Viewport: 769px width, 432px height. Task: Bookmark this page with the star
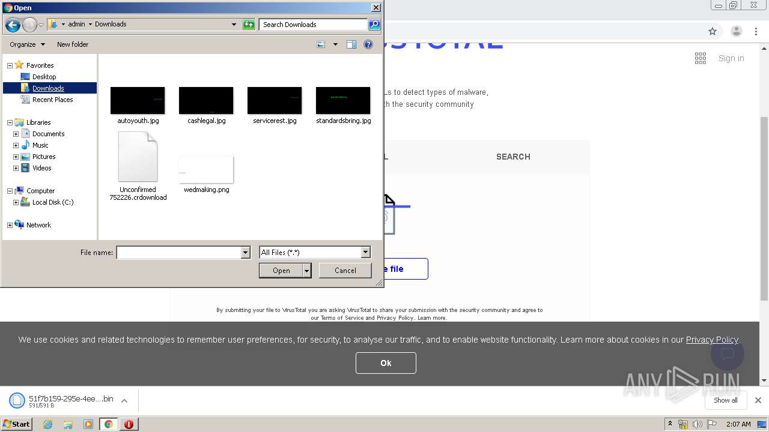pyautogui.click(x=713, y=31)
